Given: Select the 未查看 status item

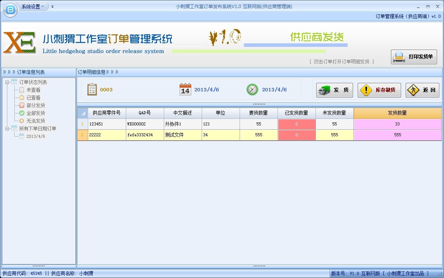Looking at the screenshot, I should point(33,90).
